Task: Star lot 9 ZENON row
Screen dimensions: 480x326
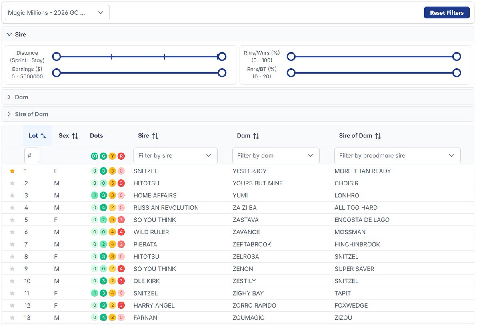Action: click(x=12, y=269)
